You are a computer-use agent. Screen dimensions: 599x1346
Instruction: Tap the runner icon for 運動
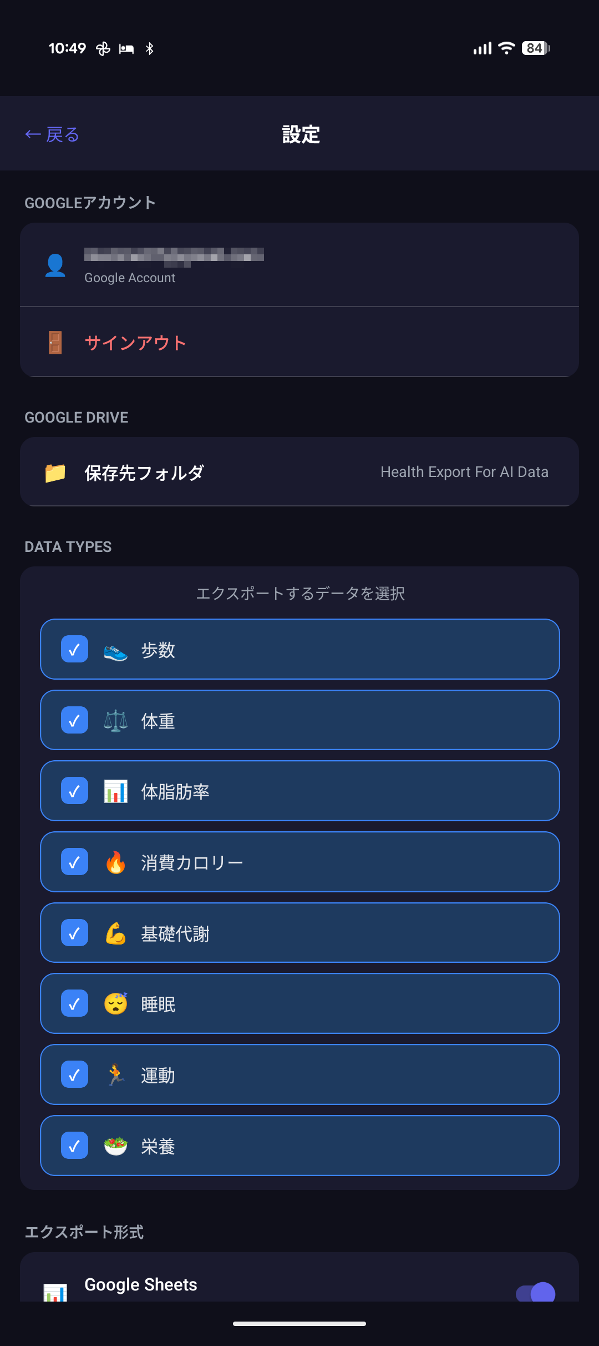115,1075
